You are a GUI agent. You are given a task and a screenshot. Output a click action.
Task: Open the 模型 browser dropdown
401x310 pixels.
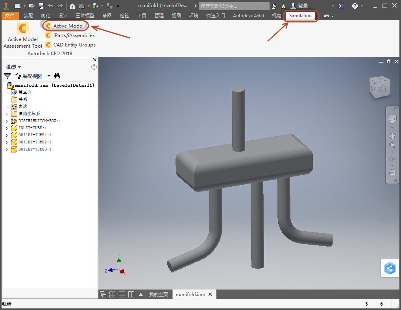click(x=13, y=67)
